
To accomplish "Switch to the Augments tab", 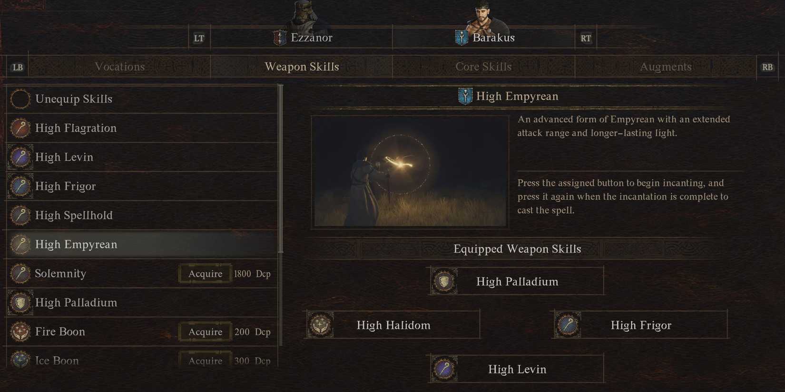I will tap(666, 67).
